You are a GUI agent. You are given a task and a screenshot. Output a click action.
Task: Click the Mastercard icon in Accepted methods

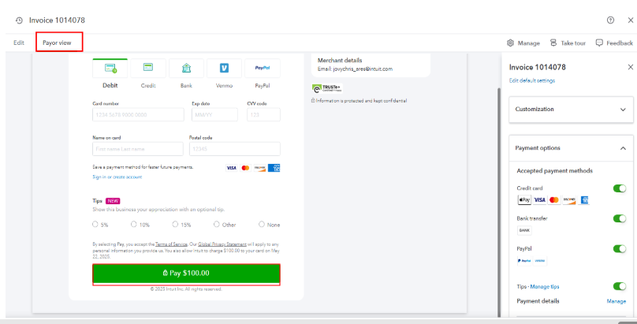pyautogui.click(x=554, y=199)
